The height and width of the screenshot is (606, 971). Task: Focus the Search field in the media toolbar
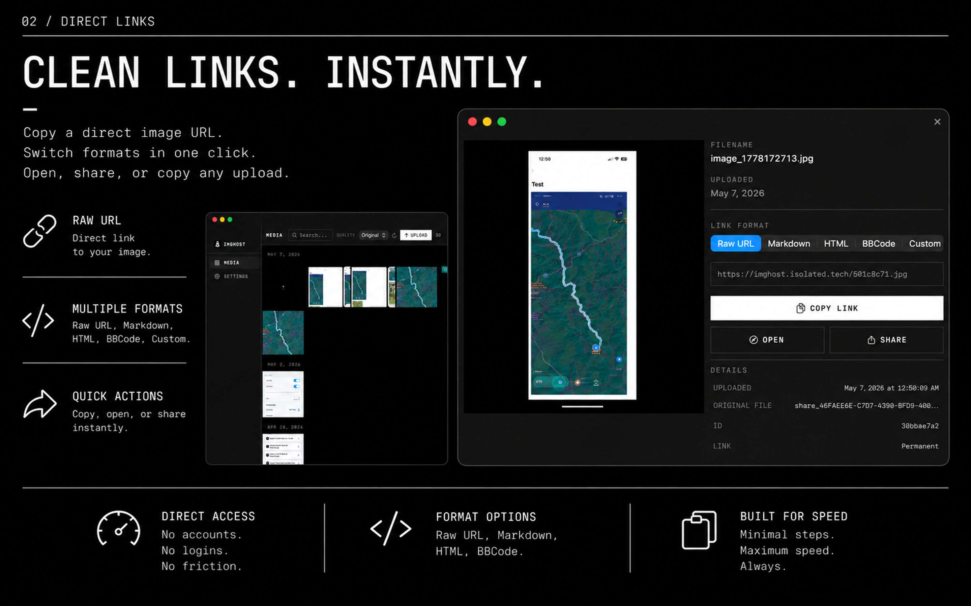311,235
